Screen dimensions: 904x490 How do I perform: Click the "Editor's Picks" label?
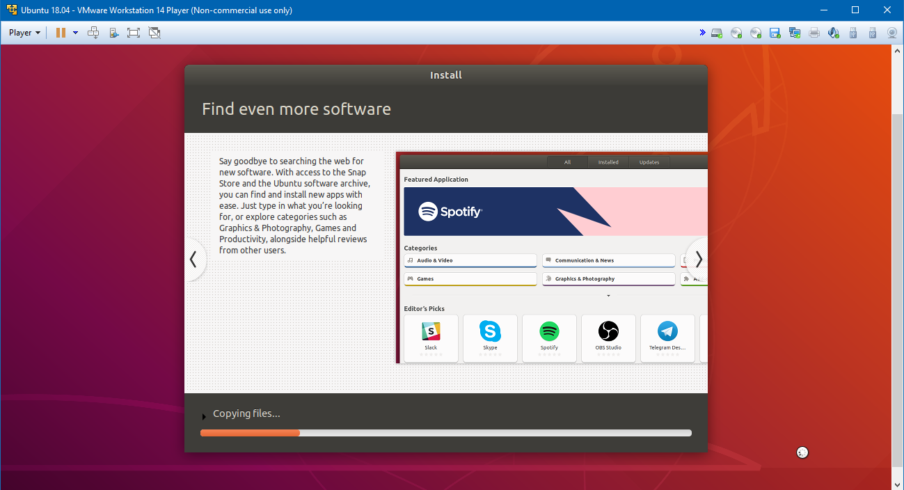424,308
